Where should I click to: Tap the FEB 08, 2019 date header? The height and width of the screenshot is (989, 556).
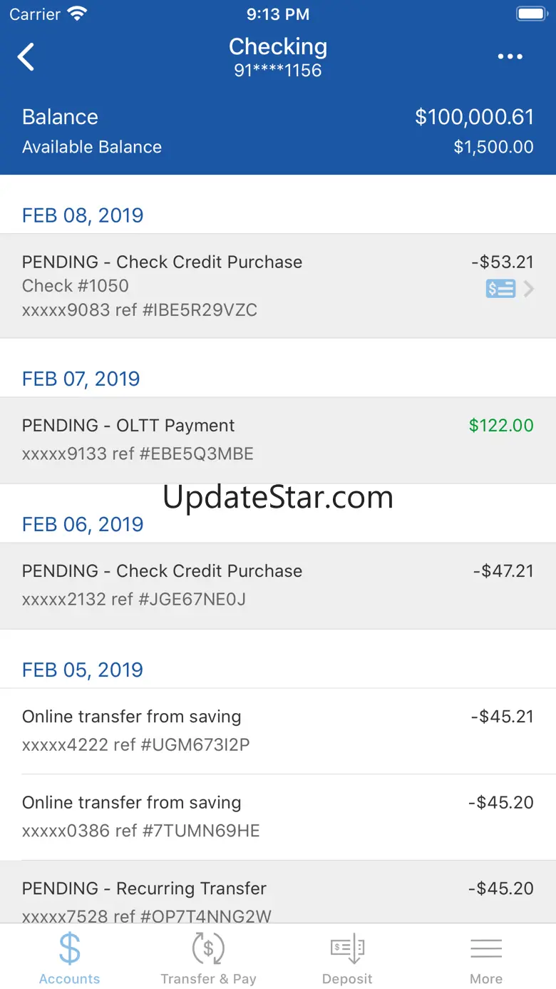83,215
